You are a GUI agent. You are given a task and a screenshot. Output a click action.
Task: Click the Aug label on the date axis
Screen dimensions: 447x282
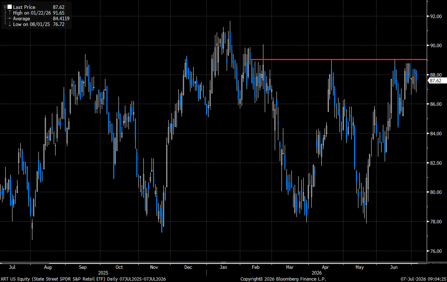click(48, 267)
